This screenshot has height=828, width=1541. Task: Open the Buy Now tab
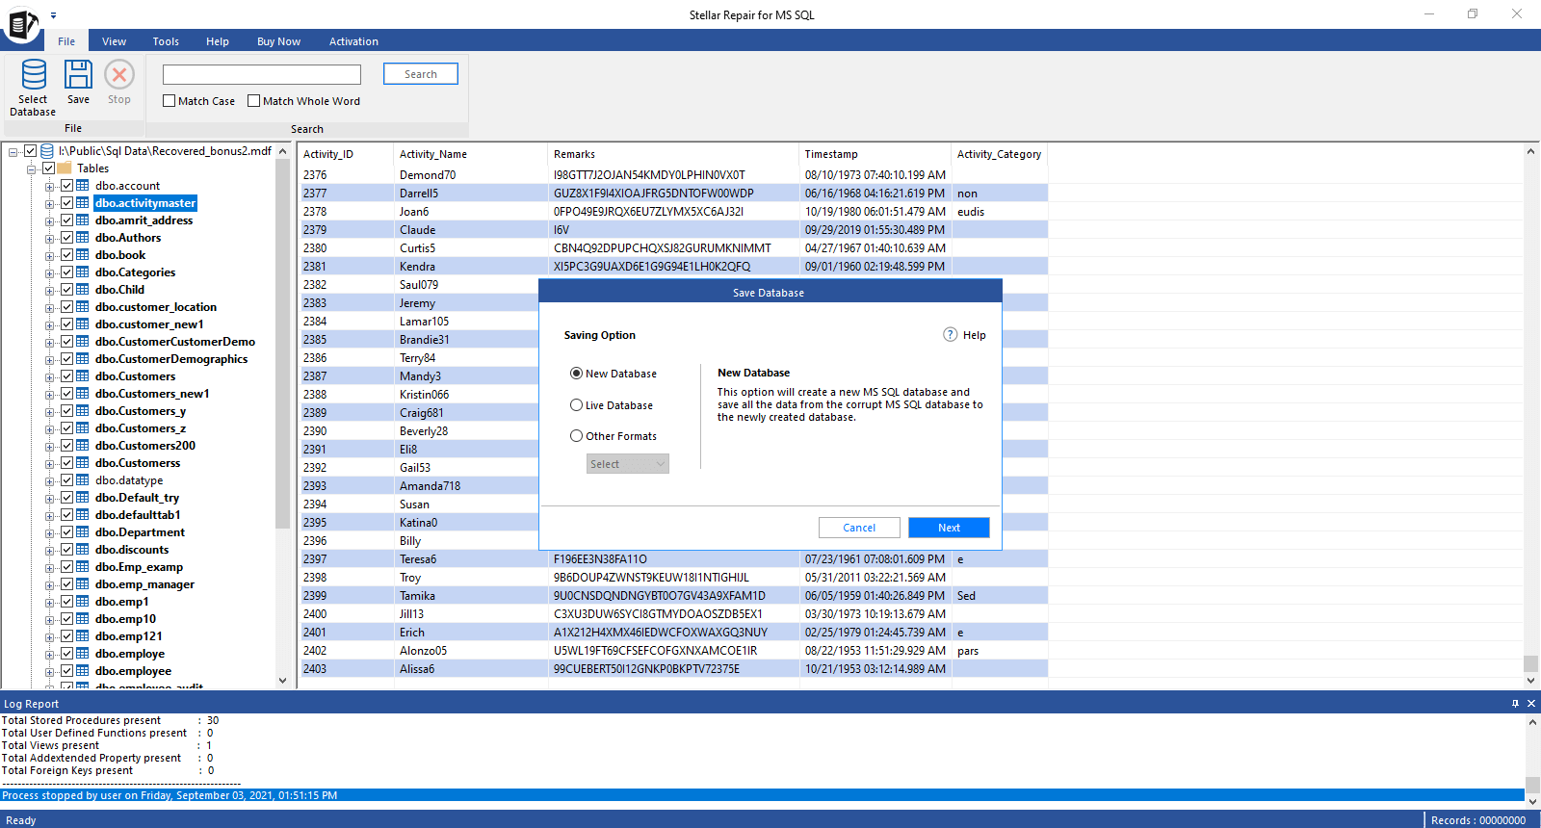[x=278, y=41]
